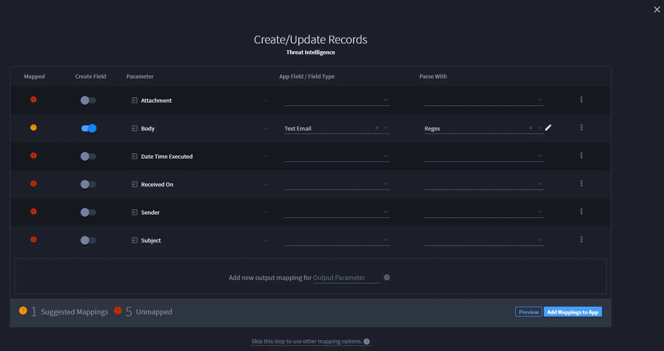Clear the Regex parse selection
Image resolution: width=664 pixels, height=351 pixels.
tap(530, 128)
